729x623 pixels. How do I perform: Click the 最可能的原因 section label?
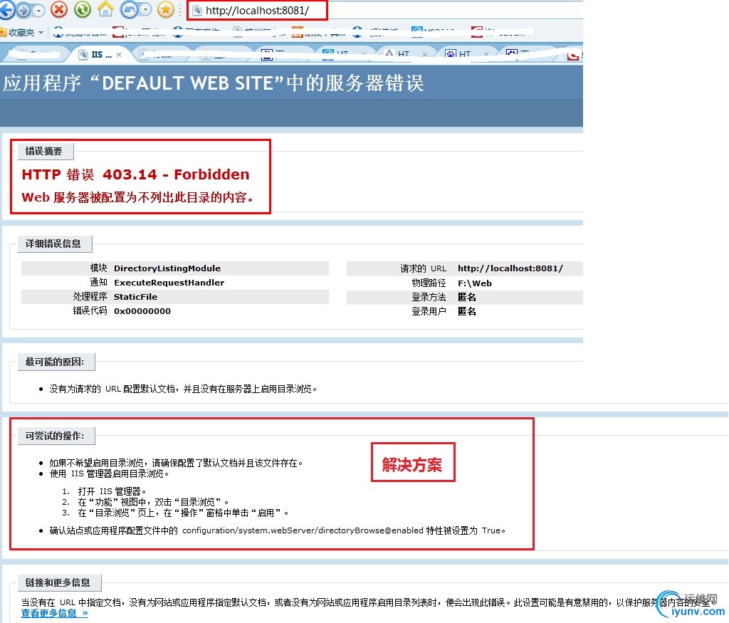55,362
